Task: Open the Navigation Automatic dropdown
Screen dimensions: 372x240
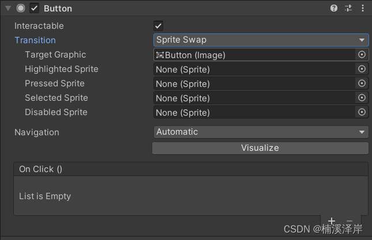Action: point(261,132)
